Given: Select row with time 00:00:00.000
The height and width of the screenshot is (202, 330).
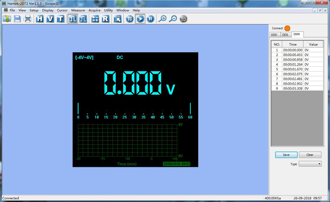Looking at the screenshot, I should [x=297, y=50].
